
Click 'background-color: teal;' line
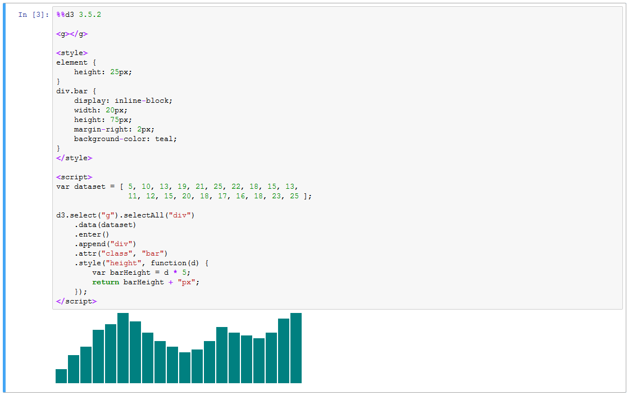pos(125,139)
